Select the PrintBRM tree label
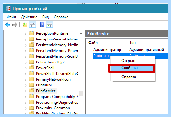This screenshot has height=117, width=171. coord(44,85)
